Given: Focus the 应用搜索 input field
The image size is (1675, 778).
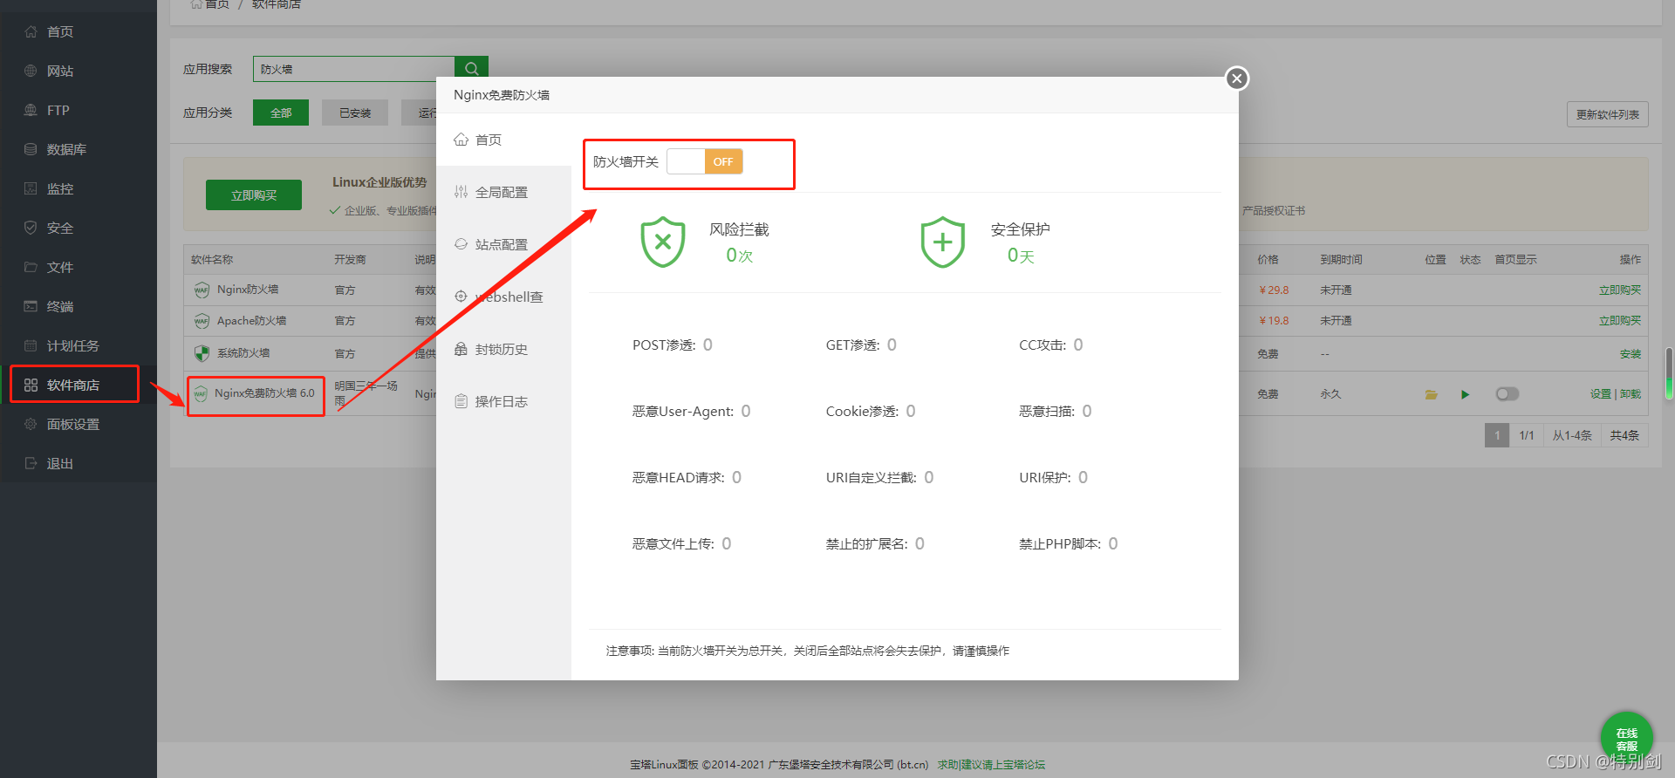Looking at the screenshot, I should (353, 69).
